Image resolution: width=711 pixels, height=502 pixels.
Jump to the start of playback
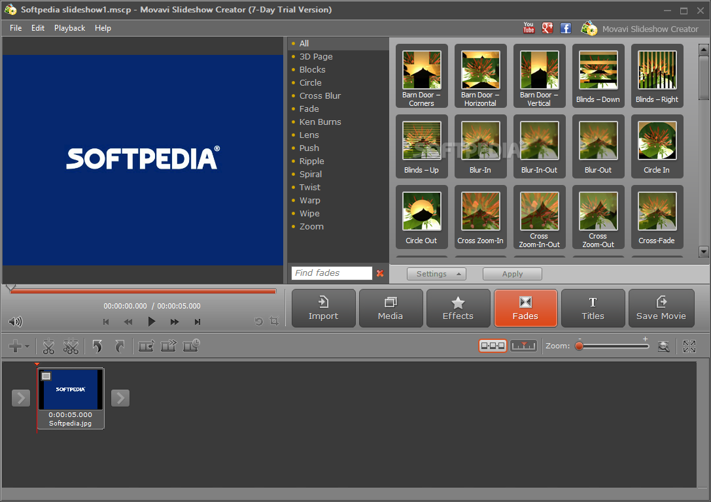tap(106, 322)
